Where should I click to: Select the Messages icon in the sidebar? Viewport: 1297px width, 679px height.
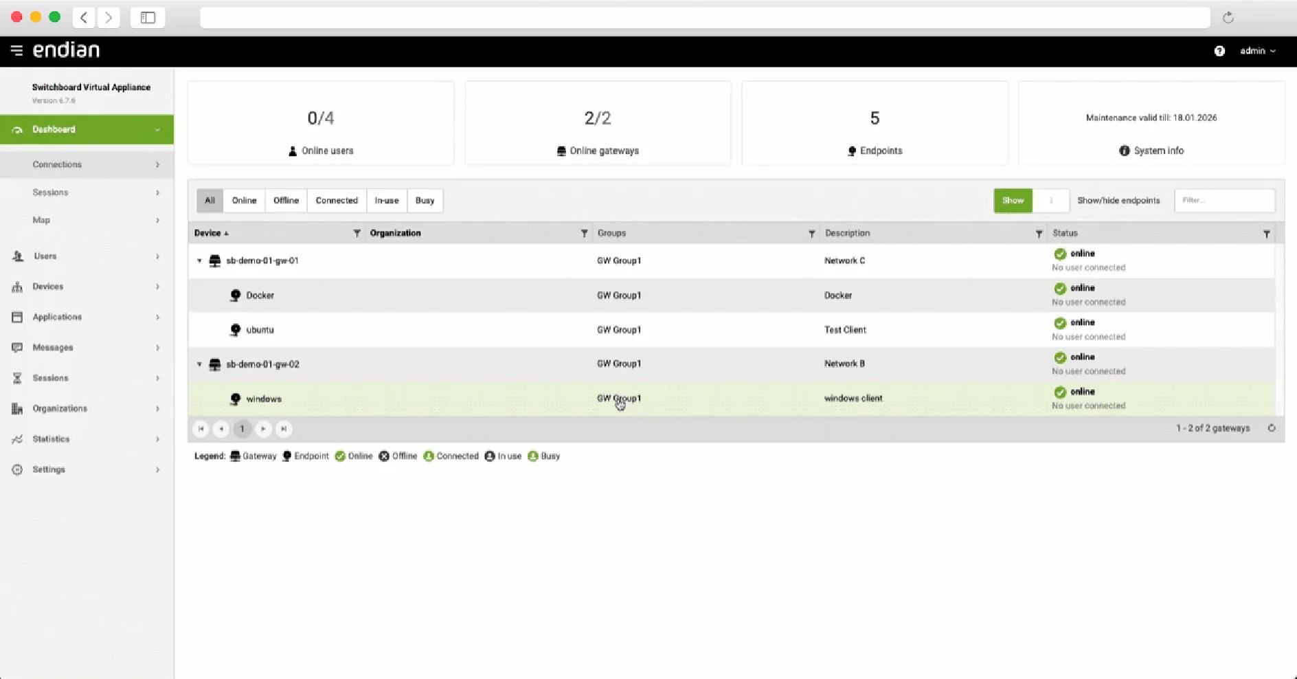point(17,348)
